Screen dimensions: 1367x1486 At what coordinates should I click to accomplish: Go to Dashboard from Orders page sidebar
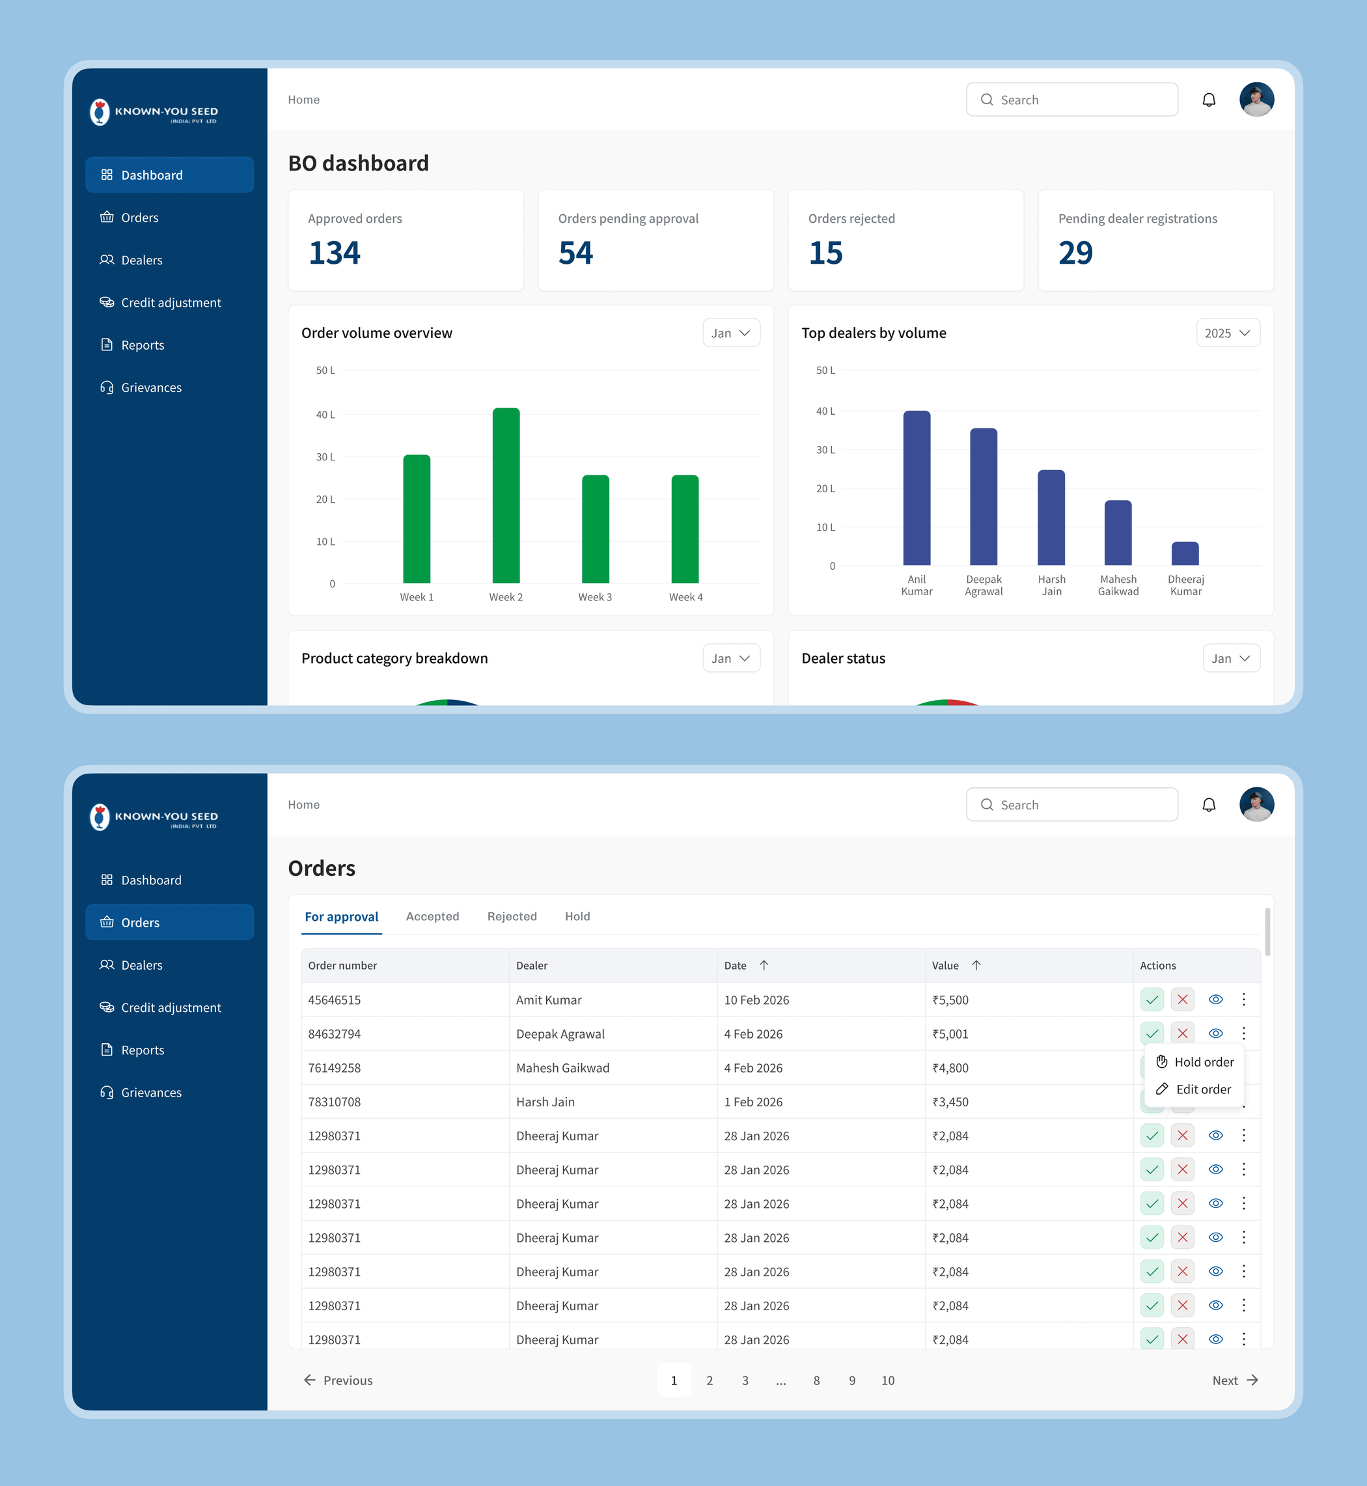coord(169,880)
